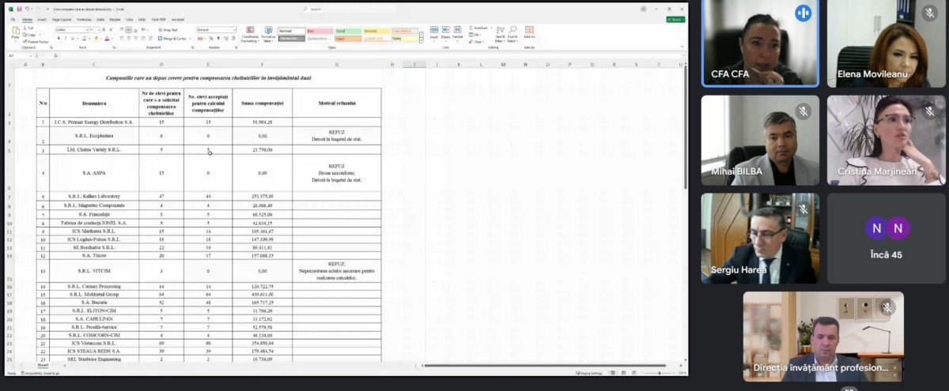Viewport: 949px width, 391px height.
Task: Select cell 'S.R.L. Kelters Laboratory'
Action: point(93,196)
